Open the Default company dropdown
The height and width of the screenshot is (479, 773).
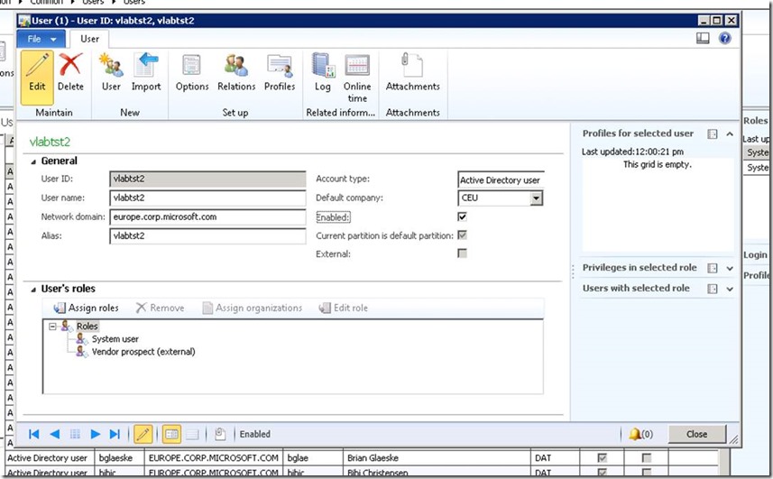537,198
